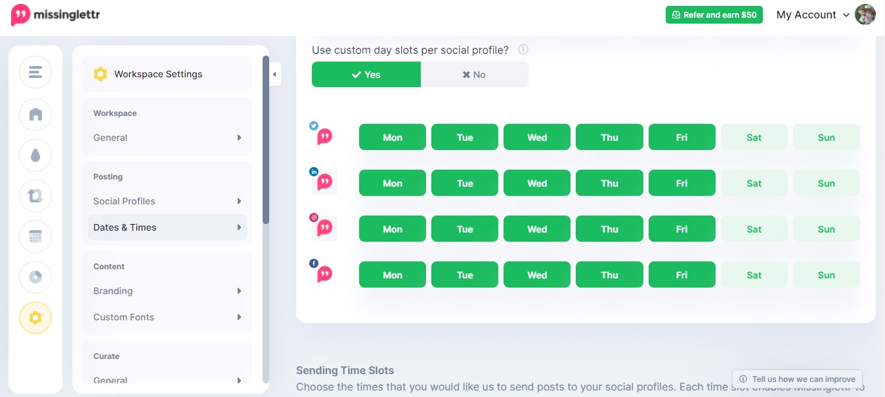The image size is (885, 397).
Task: Select the yellow settings gear icon
Action: 35,318
